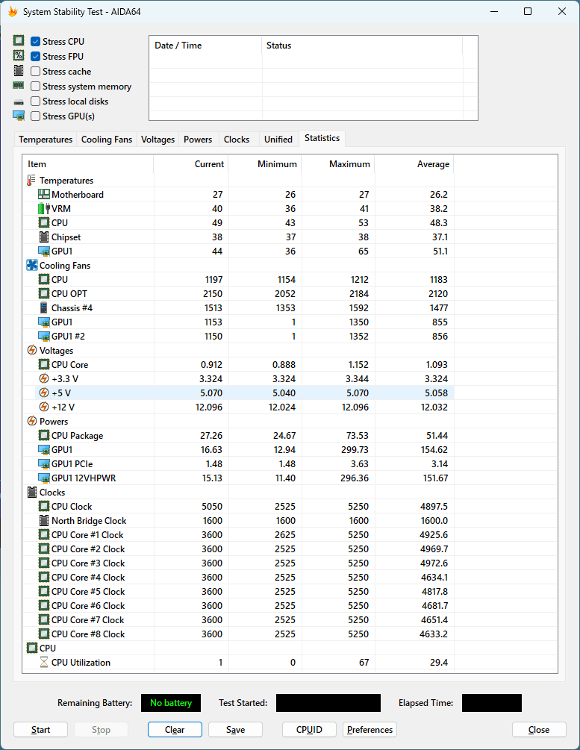Save the stability test results
The image size is (580, 750).
(x=235, y=729)
